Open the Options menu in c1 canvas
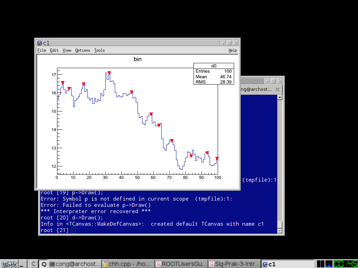The height and width of the screenshot is (268, 358). click(x=83, y=50)
